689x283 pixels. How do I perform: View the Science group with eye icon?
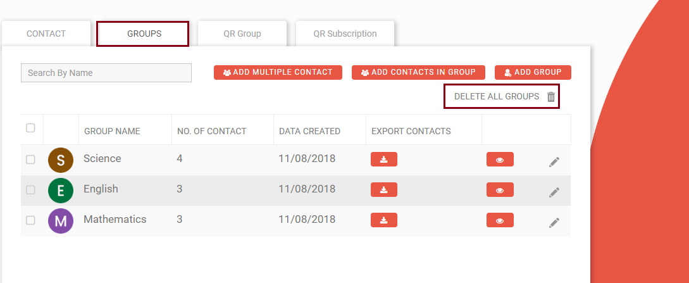pos(500,159)
